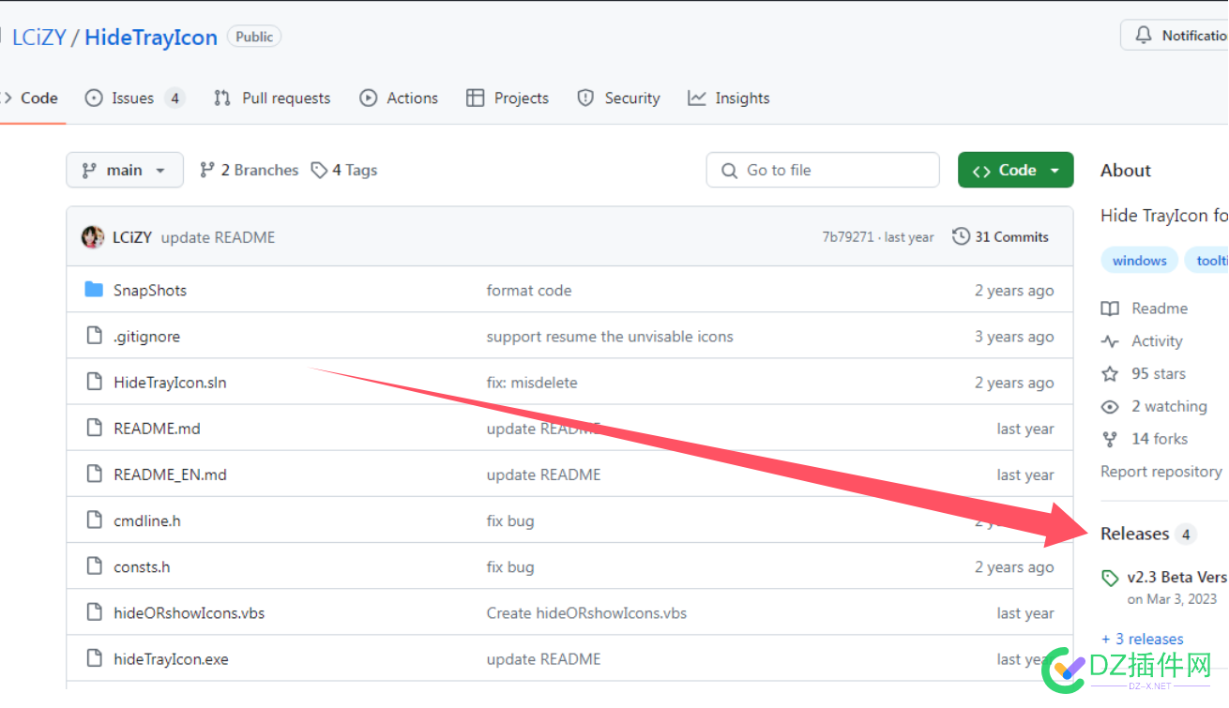Screen dimensions: 1229x708
Task: View the 31 Commits history
Action: [x=1000, y=237]
